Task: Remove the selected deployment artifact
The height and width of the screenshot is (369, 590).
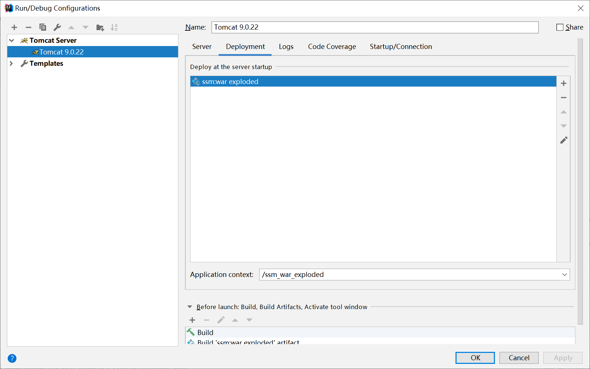Action: tap(564, 98)
